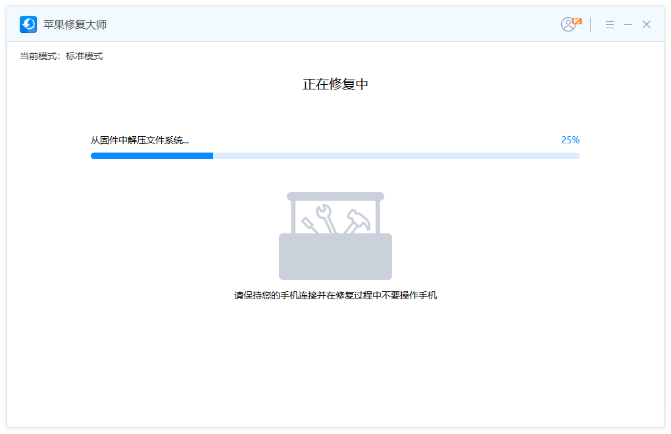The height and width of the screenshot is (434, 671).
Task: Click the gray toolbox illustration
Action: click(x=335, y=236)
